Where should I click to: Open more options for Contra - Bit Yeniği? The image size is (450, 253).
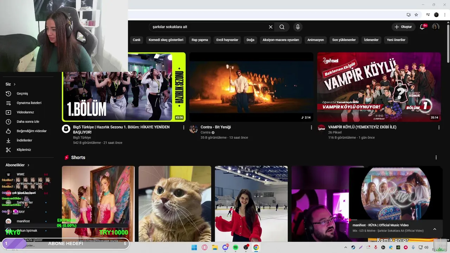tap(311, 128)
